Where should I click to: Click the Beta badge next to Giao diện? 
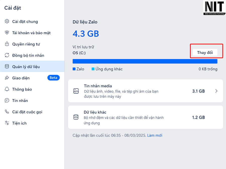click(53, 78)
